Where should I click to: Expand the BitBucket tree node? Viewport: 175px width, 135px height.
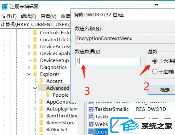point(35,130)
